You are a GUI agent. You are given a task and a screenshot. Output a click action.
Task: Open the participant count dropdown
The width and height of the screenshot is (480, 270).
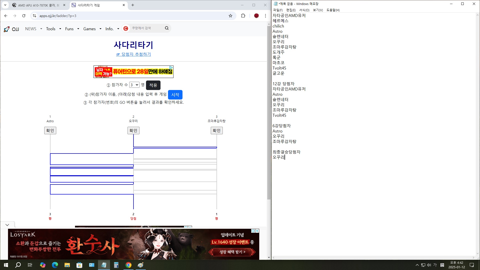coord(134,85)
